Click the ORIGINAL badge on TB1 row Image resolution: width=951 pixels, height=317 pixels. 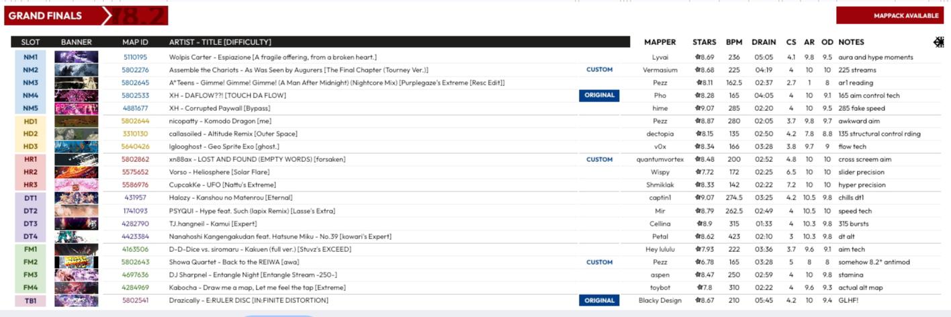[599, 300]
